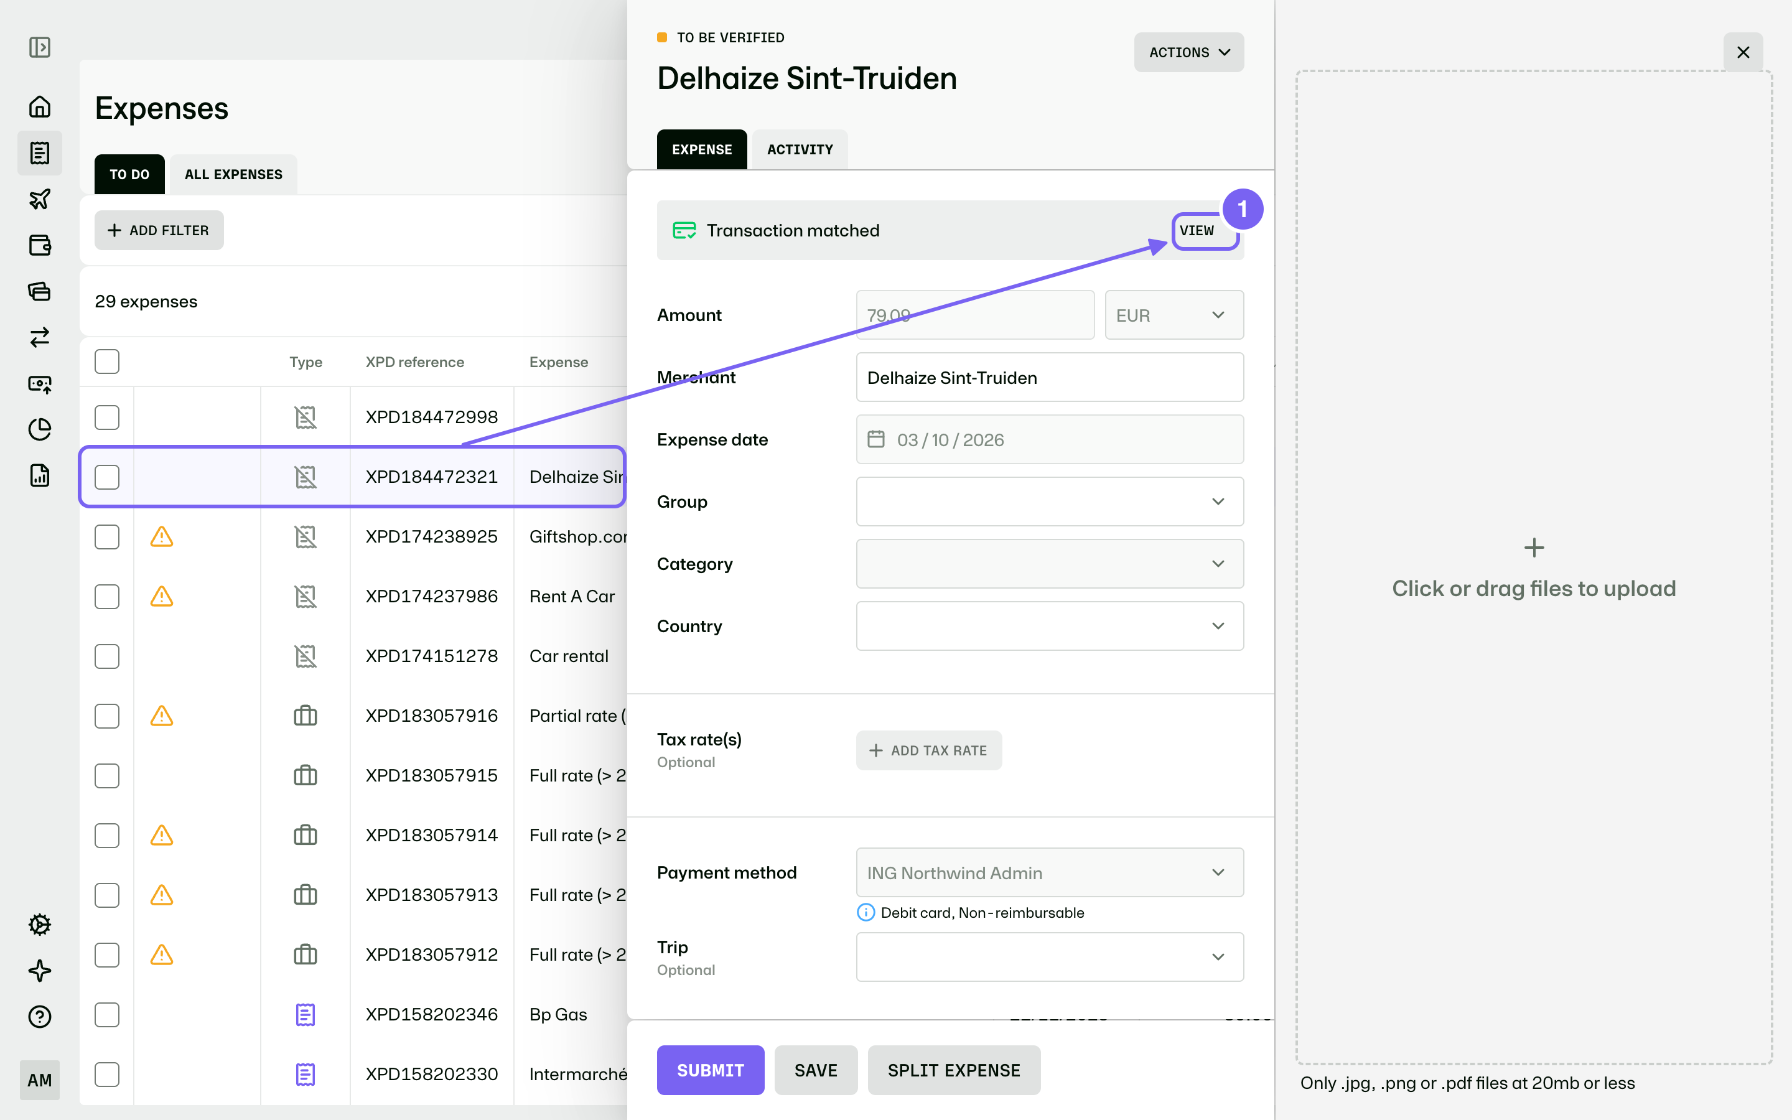Open the ING Northwind Admin payment method dropdown

coord(1049,872)
